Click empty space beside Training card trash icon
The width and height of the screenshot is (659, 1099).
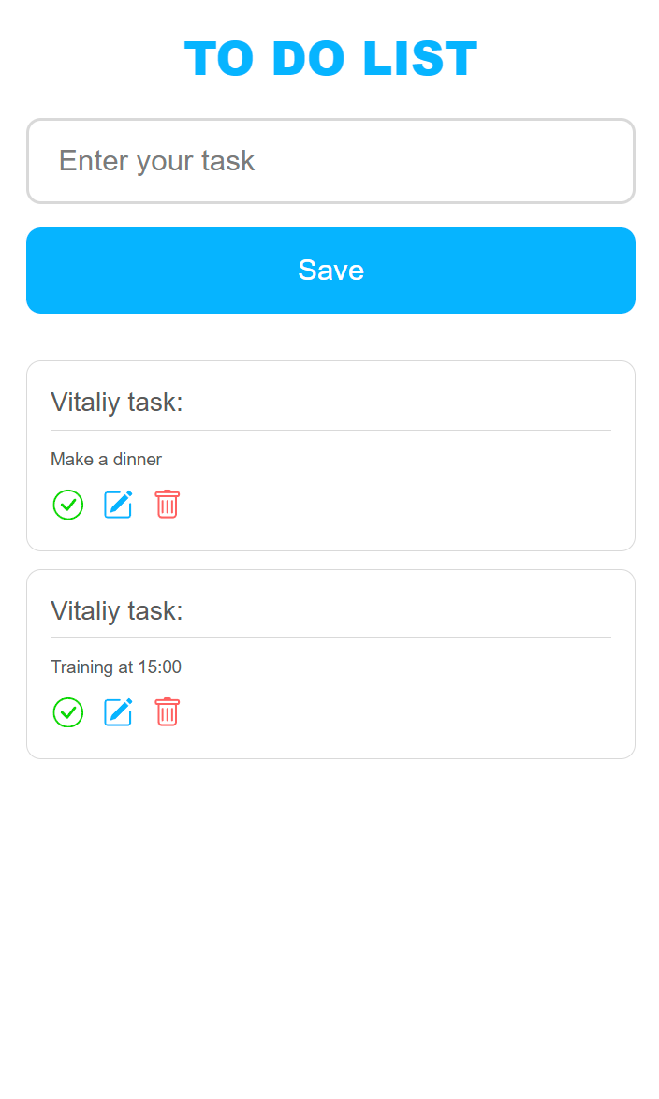coord(400,712)
